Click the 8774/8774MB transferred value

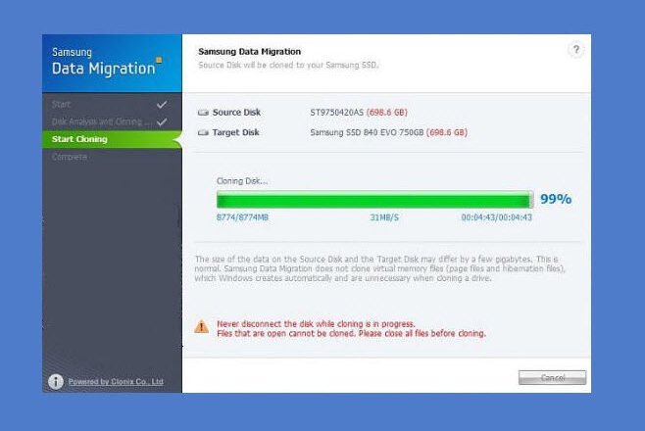click(242, 217)
